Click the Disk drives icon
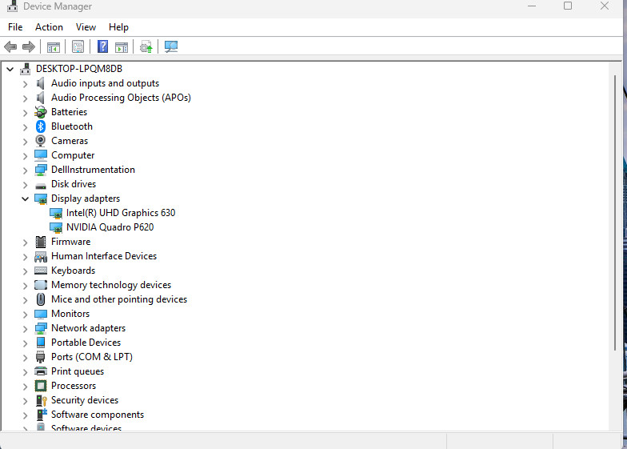The height and width of the screenshot is (449, 627). pyautogui.click(x=40, y=186)
